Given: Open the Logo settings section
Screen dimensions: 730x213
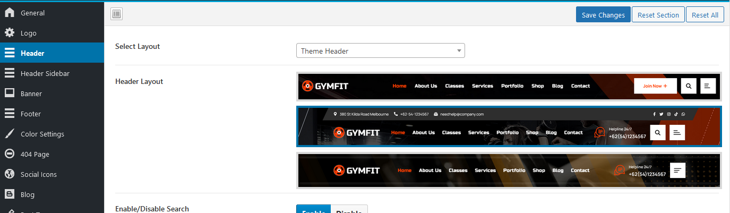Looking at the screenshot, I should point(52,33).
